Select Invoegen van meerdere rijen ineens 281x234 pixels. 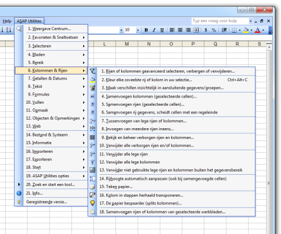172,129
